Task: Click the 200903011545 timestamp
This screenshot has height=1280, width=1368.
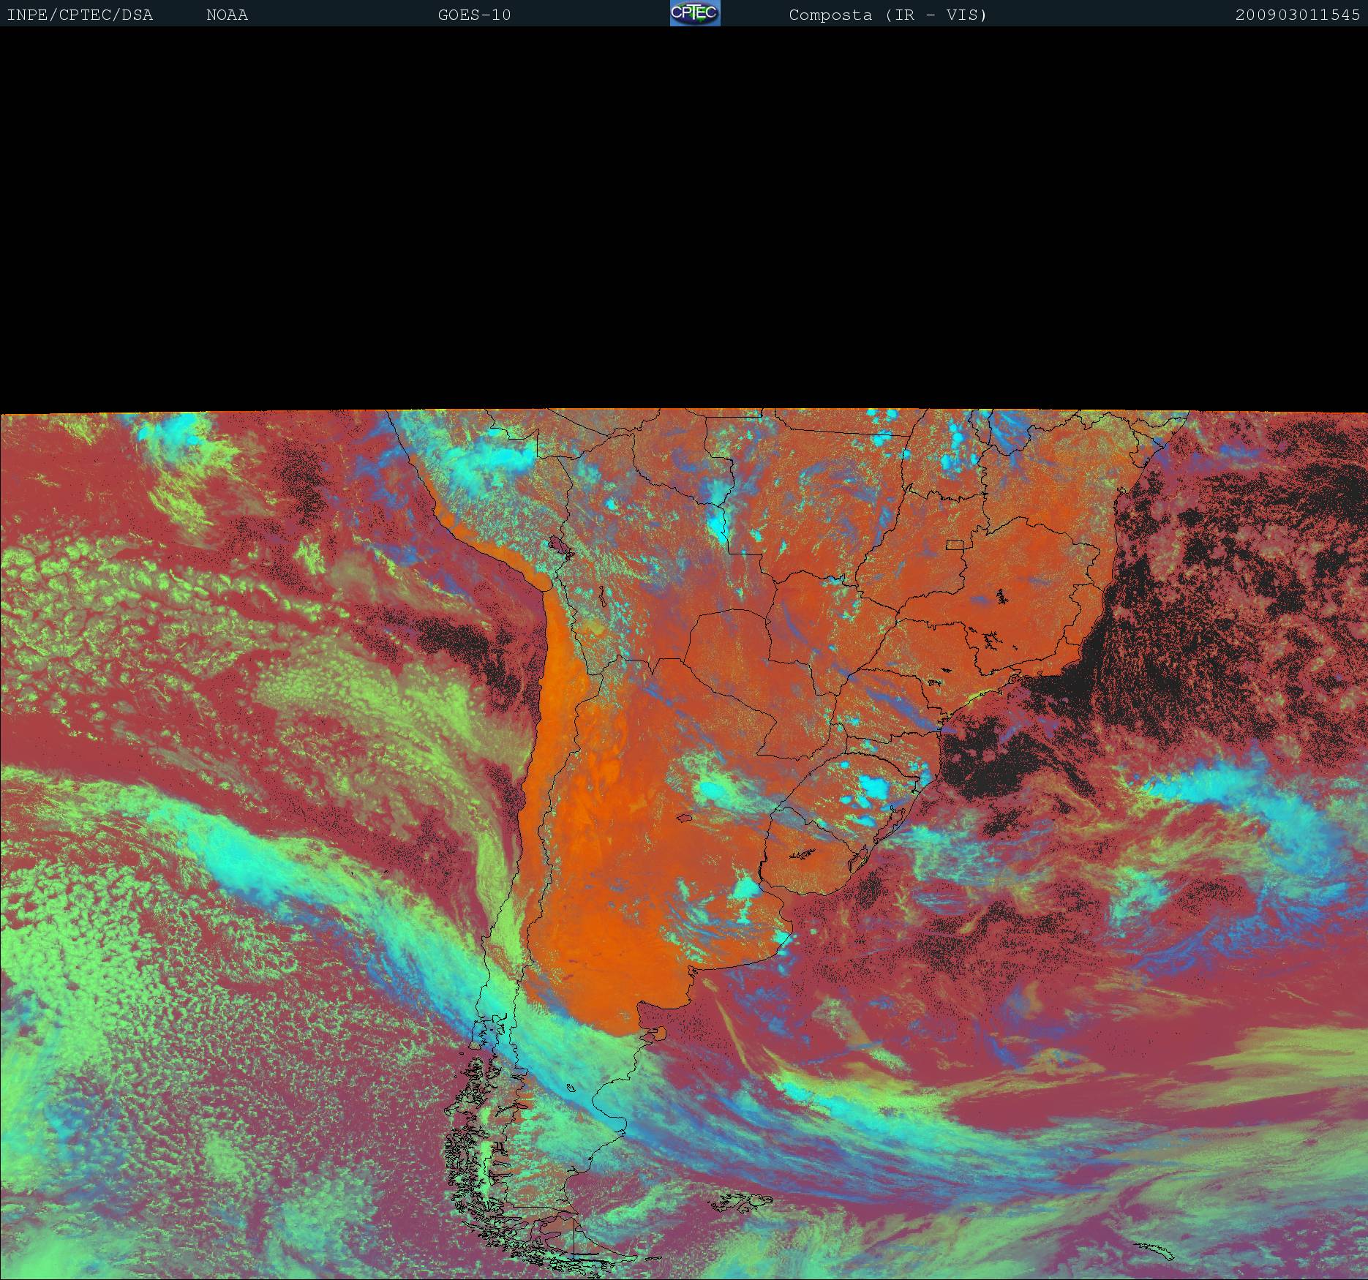Action: coord(1298,15)
